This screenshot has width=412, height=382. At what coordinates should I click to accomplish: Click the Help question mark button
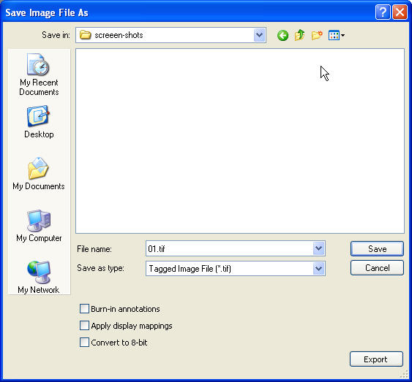pyautogui.click(x=383, y=12)
